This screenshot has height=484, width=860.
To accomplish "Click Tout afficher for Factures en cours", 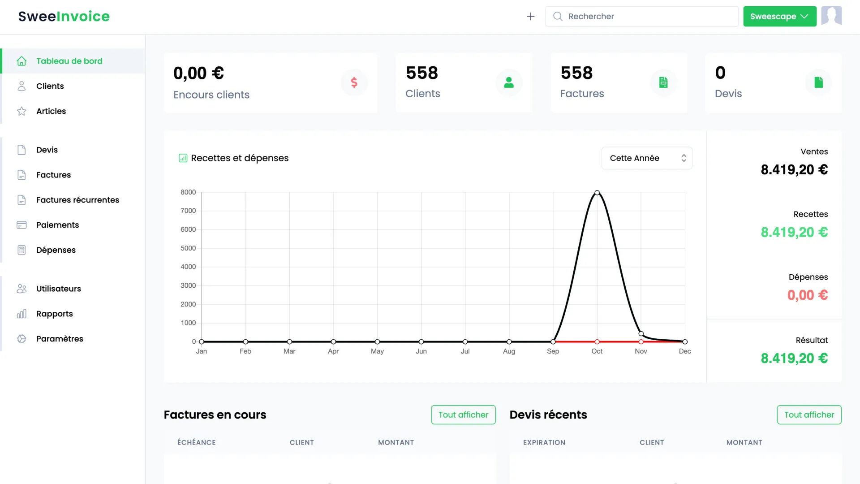I will [463, 415].
